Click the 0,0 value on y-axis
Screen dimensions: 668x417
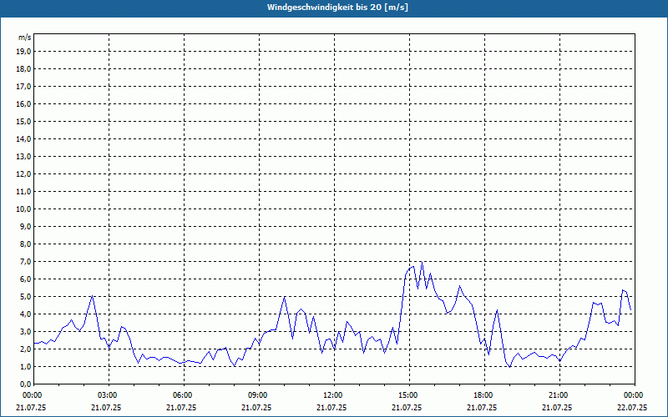(25, 384)
